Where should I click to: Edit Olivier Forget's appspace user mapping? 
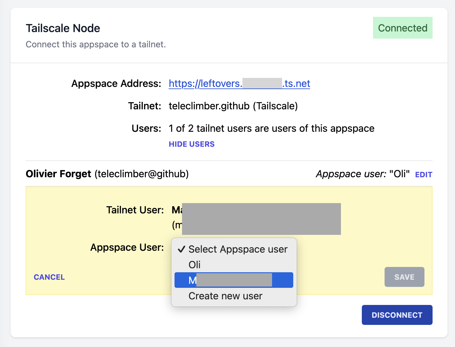click(423, 175)
